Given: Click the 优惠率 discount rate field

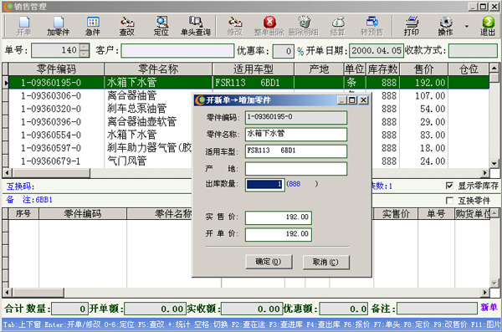Looking at the screenshot, I should coord(283,51).
